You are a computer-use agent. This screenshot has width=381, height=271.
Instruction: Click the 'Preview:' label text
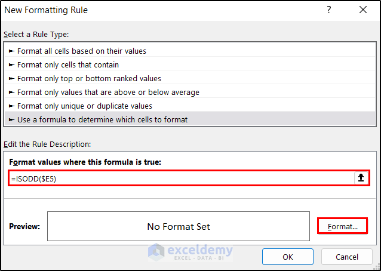click(24, 226)
